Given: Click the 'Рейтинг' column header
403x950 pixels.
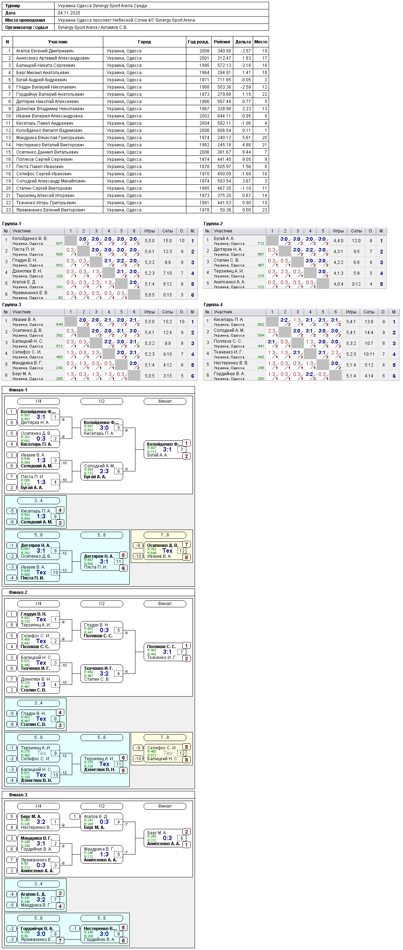Looking at the screenshot, I should coord(222,42).
